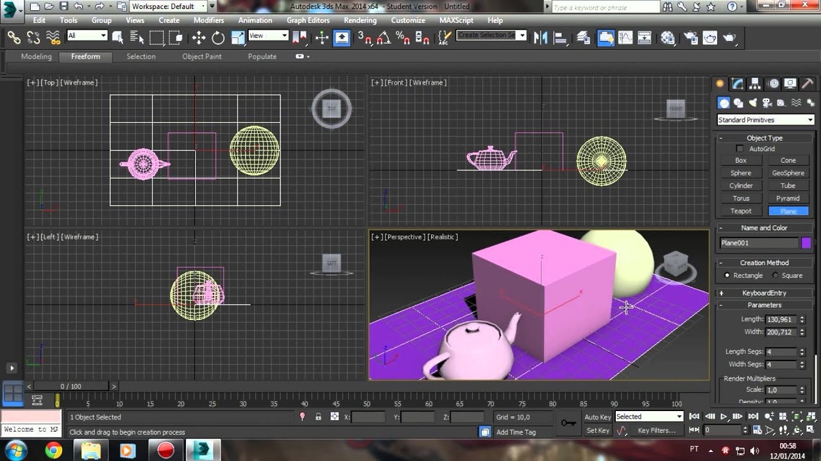Open the purple object color swatch
This screenshot has height=461, width=821.
click(806, 243)
